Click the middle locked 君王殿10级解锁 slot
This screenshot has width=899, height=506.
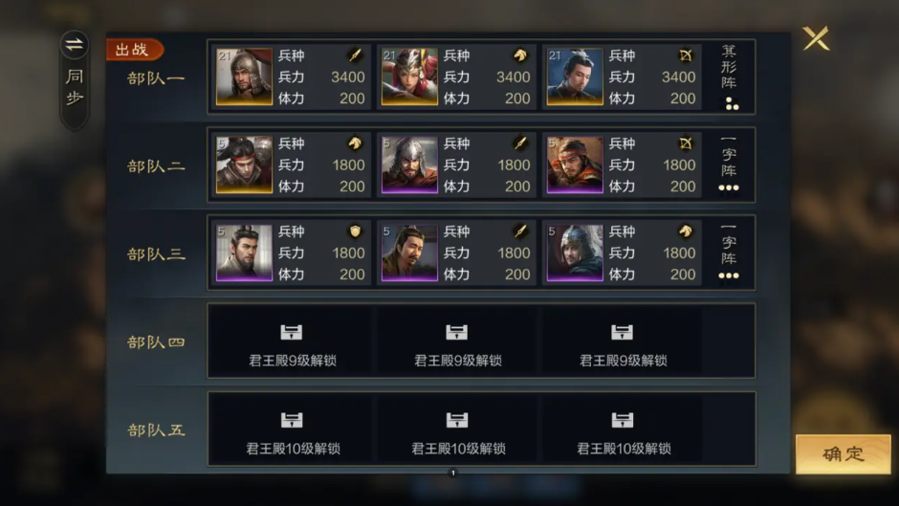pos(457,430)
